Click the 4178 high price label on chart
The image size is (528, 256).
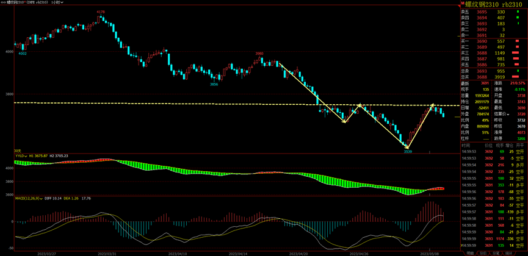[100, 12]
